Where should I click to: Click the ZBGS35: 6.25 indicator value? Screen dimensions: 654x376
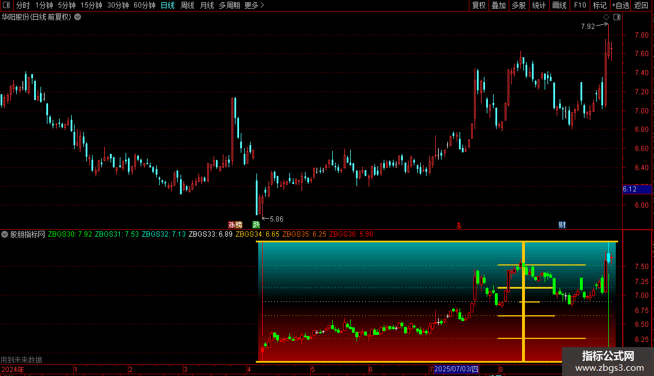click(x=304, y=234)
